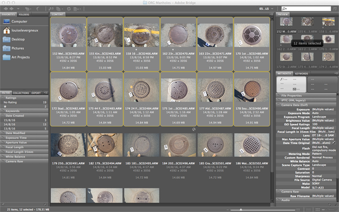This screenshot has height=212, width=339.
Task: Click the lock thumbnail grid icon
Action: point(309,210)
